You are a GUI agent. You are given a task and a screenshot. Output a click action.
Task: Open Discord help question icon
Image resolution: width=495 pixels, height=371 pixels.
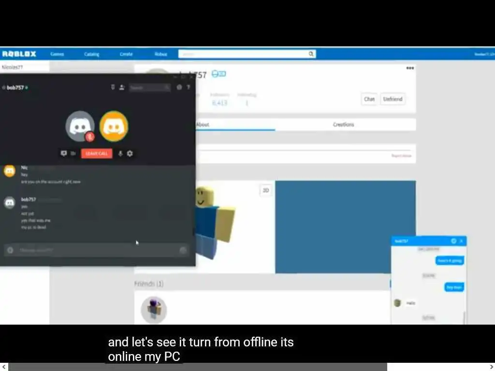189,87
